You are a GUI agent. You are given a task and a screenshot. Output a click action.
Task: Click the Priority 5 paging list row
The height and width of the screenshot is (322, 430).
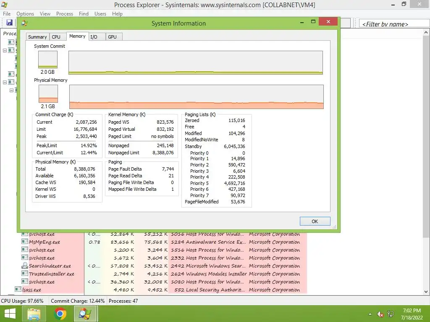tap(218, 183)
